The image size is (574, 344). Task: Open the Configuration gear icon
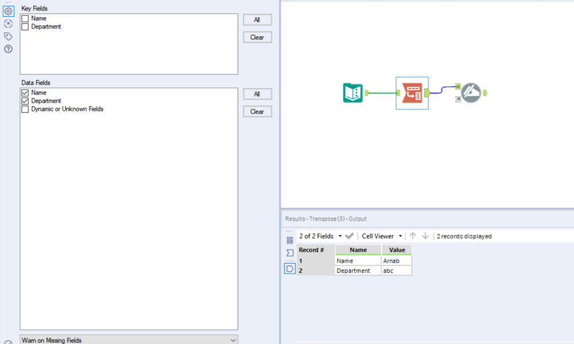[8, 11]
